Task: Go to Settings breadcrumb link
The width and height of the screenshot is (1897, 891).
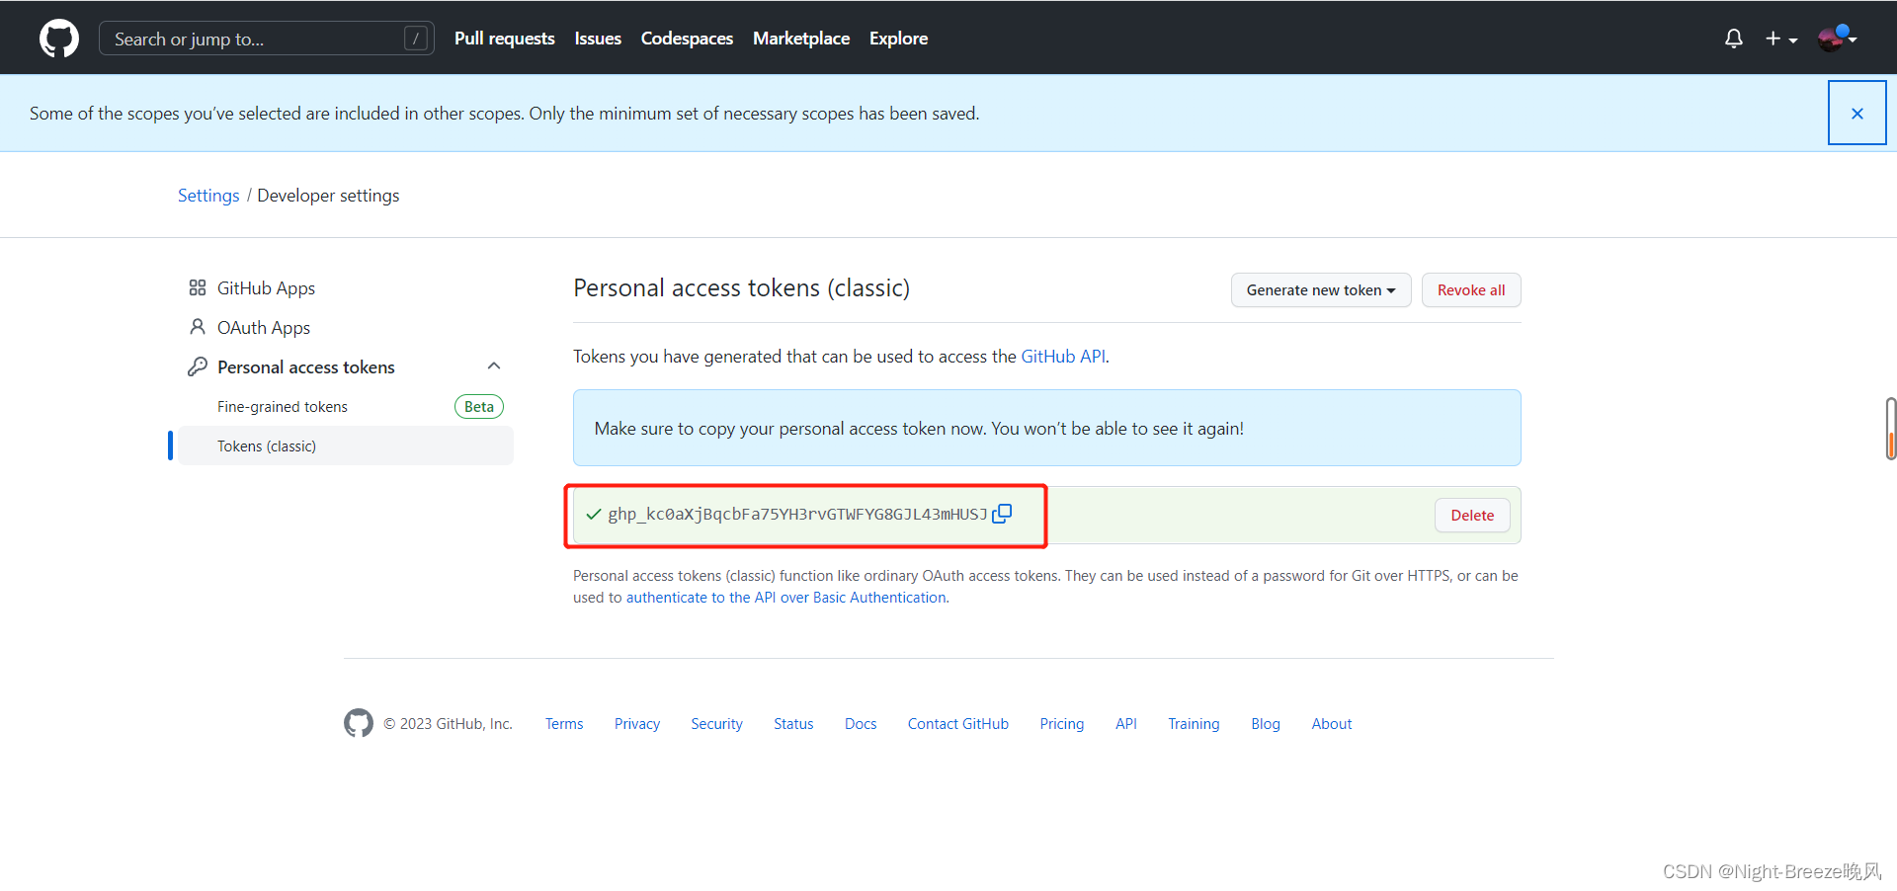Action: (x=208, y=196)
